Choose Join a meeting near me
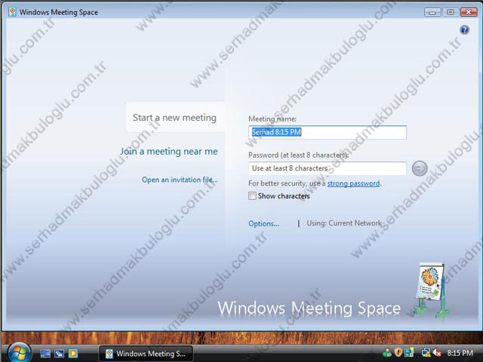Screen dimensions: 483x362 click(169, 151)
